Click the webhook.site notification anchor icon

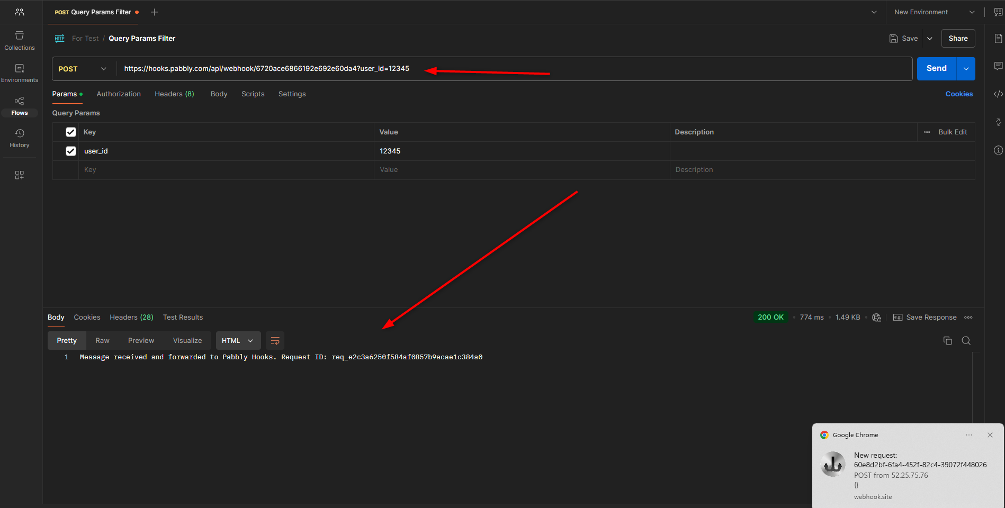pos(833,465)
